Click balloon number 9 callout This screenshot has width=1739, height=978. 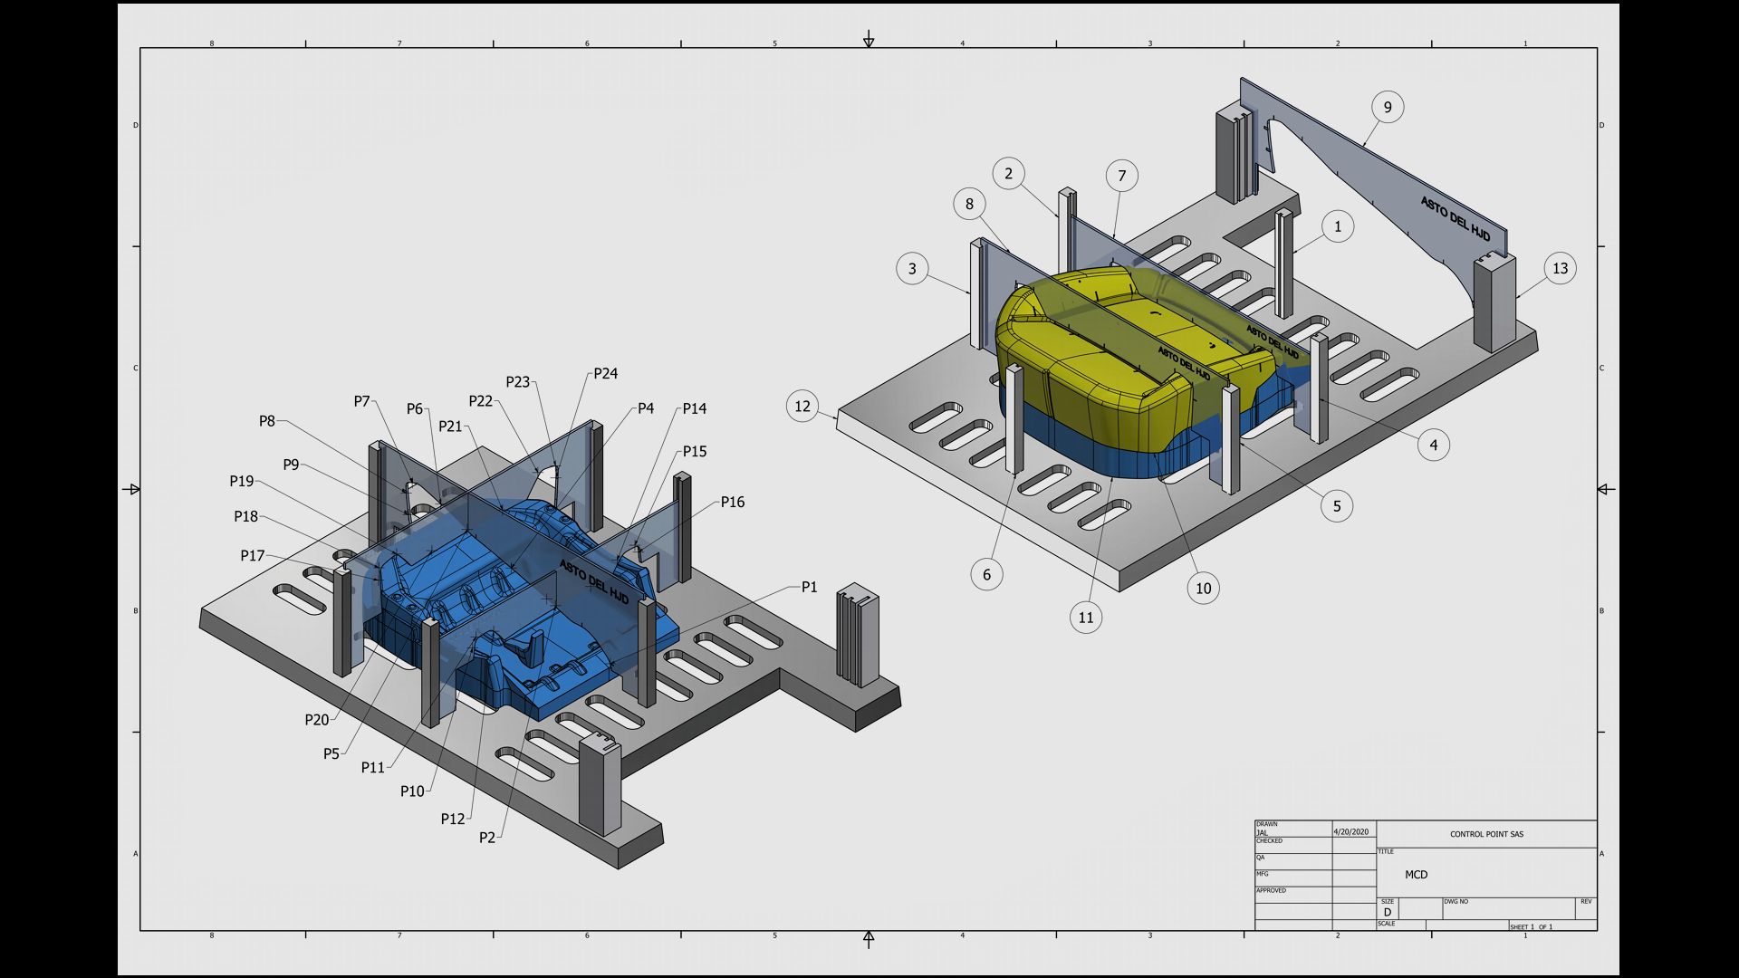(x=1388, y=108)
